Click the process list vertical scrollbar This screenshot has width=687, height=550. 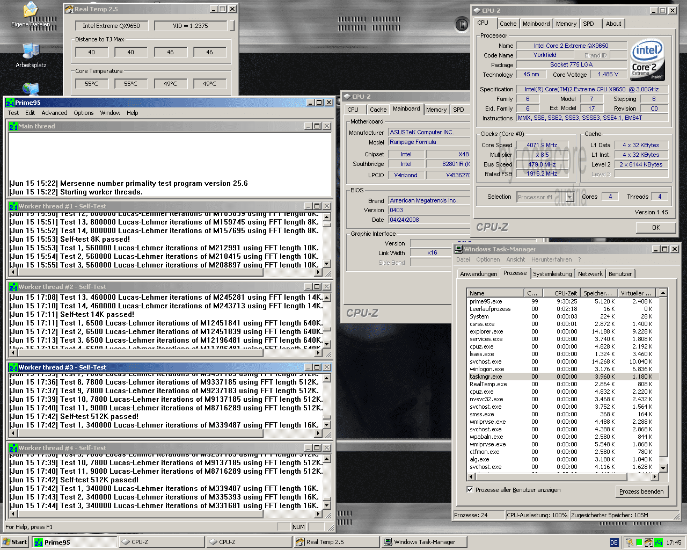663,380
